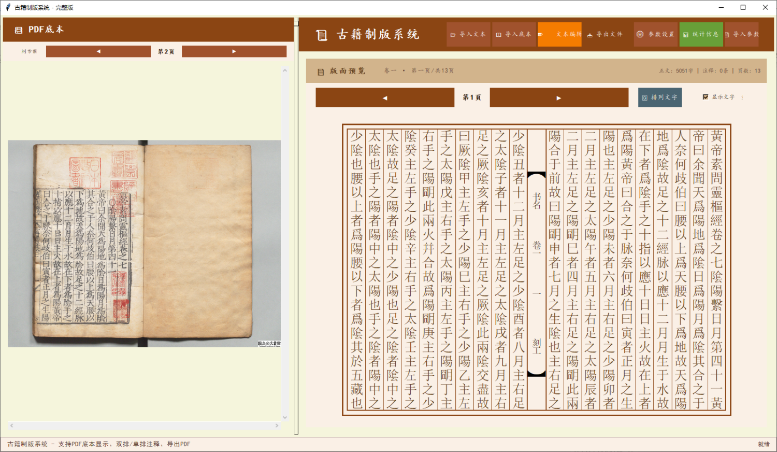Image resolution: width=777 pixels, height=452 pixels.
Task: Click the 版面预览 book icon
Action: (321, 71)
